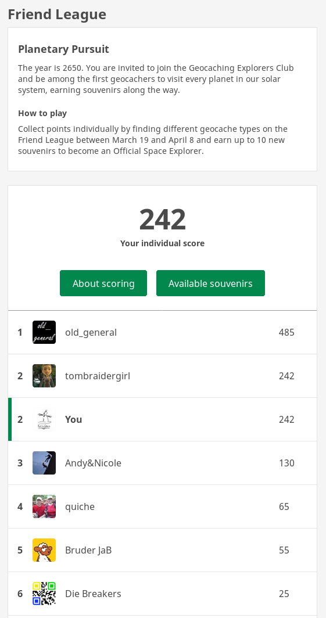Screen dimensions: 326x618
Task: Visit tombraidergirl's profile name
Action: (98, 376)
